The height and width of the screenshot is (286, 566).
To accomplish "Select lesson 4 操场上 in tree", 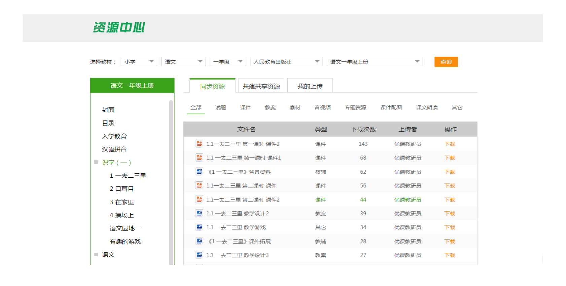I will (121, 215).
